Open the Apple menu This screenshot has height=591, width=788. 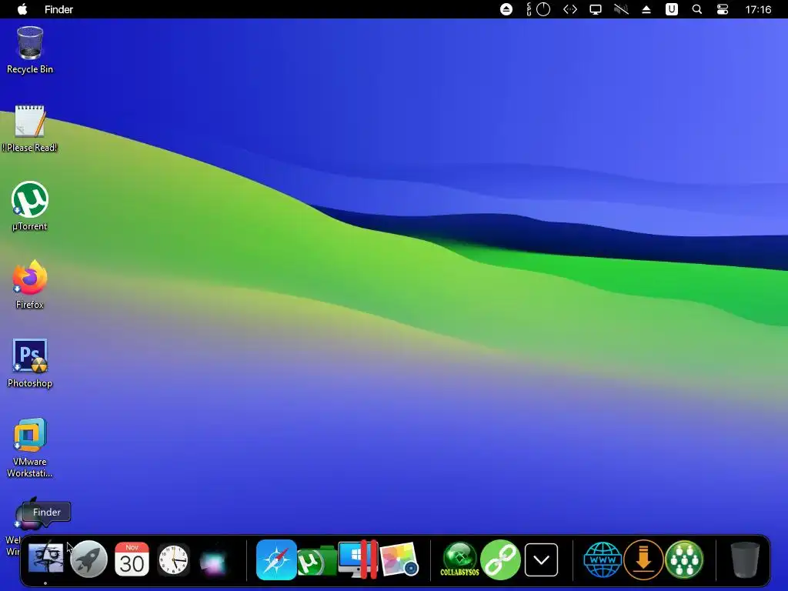point(22,9)
